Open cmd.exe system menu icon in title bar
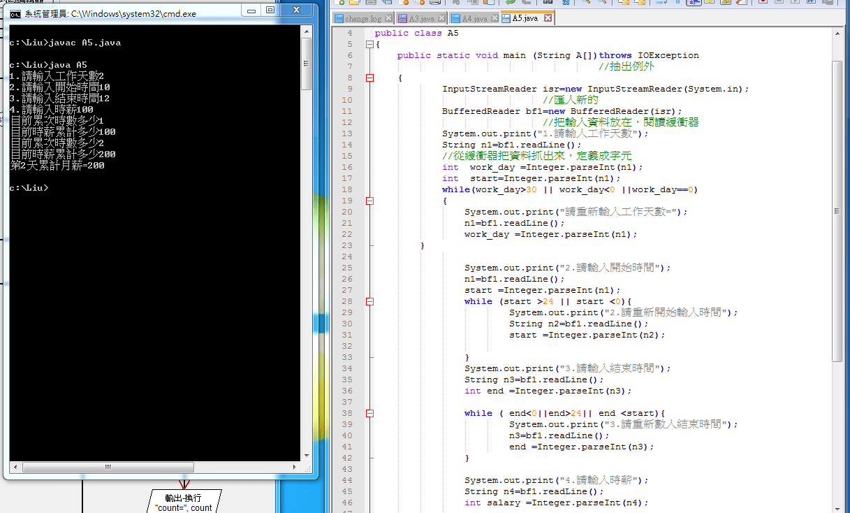This screenshot has height=513, width=850. [15, 13]
